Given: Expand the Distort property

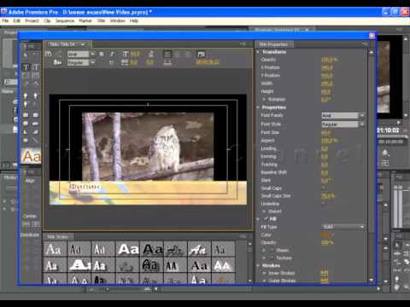Looking at the screenshot, I should 264,211.
